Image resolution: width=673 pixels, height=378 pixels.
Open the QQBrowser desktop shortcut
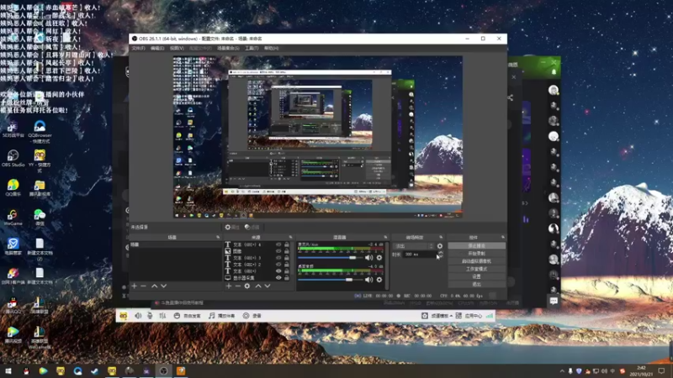pos(40,132)
